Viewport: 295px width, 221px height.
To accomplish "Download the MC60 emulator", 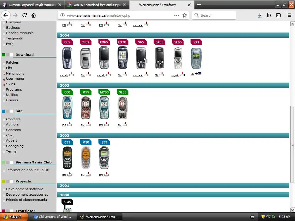I will (107, 124).
